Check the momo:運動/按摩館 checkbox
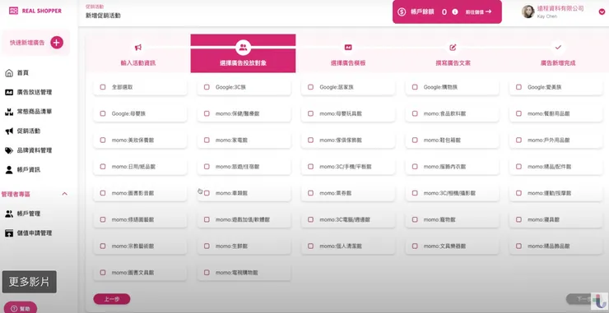609x313 pixels. pos(518,193)
